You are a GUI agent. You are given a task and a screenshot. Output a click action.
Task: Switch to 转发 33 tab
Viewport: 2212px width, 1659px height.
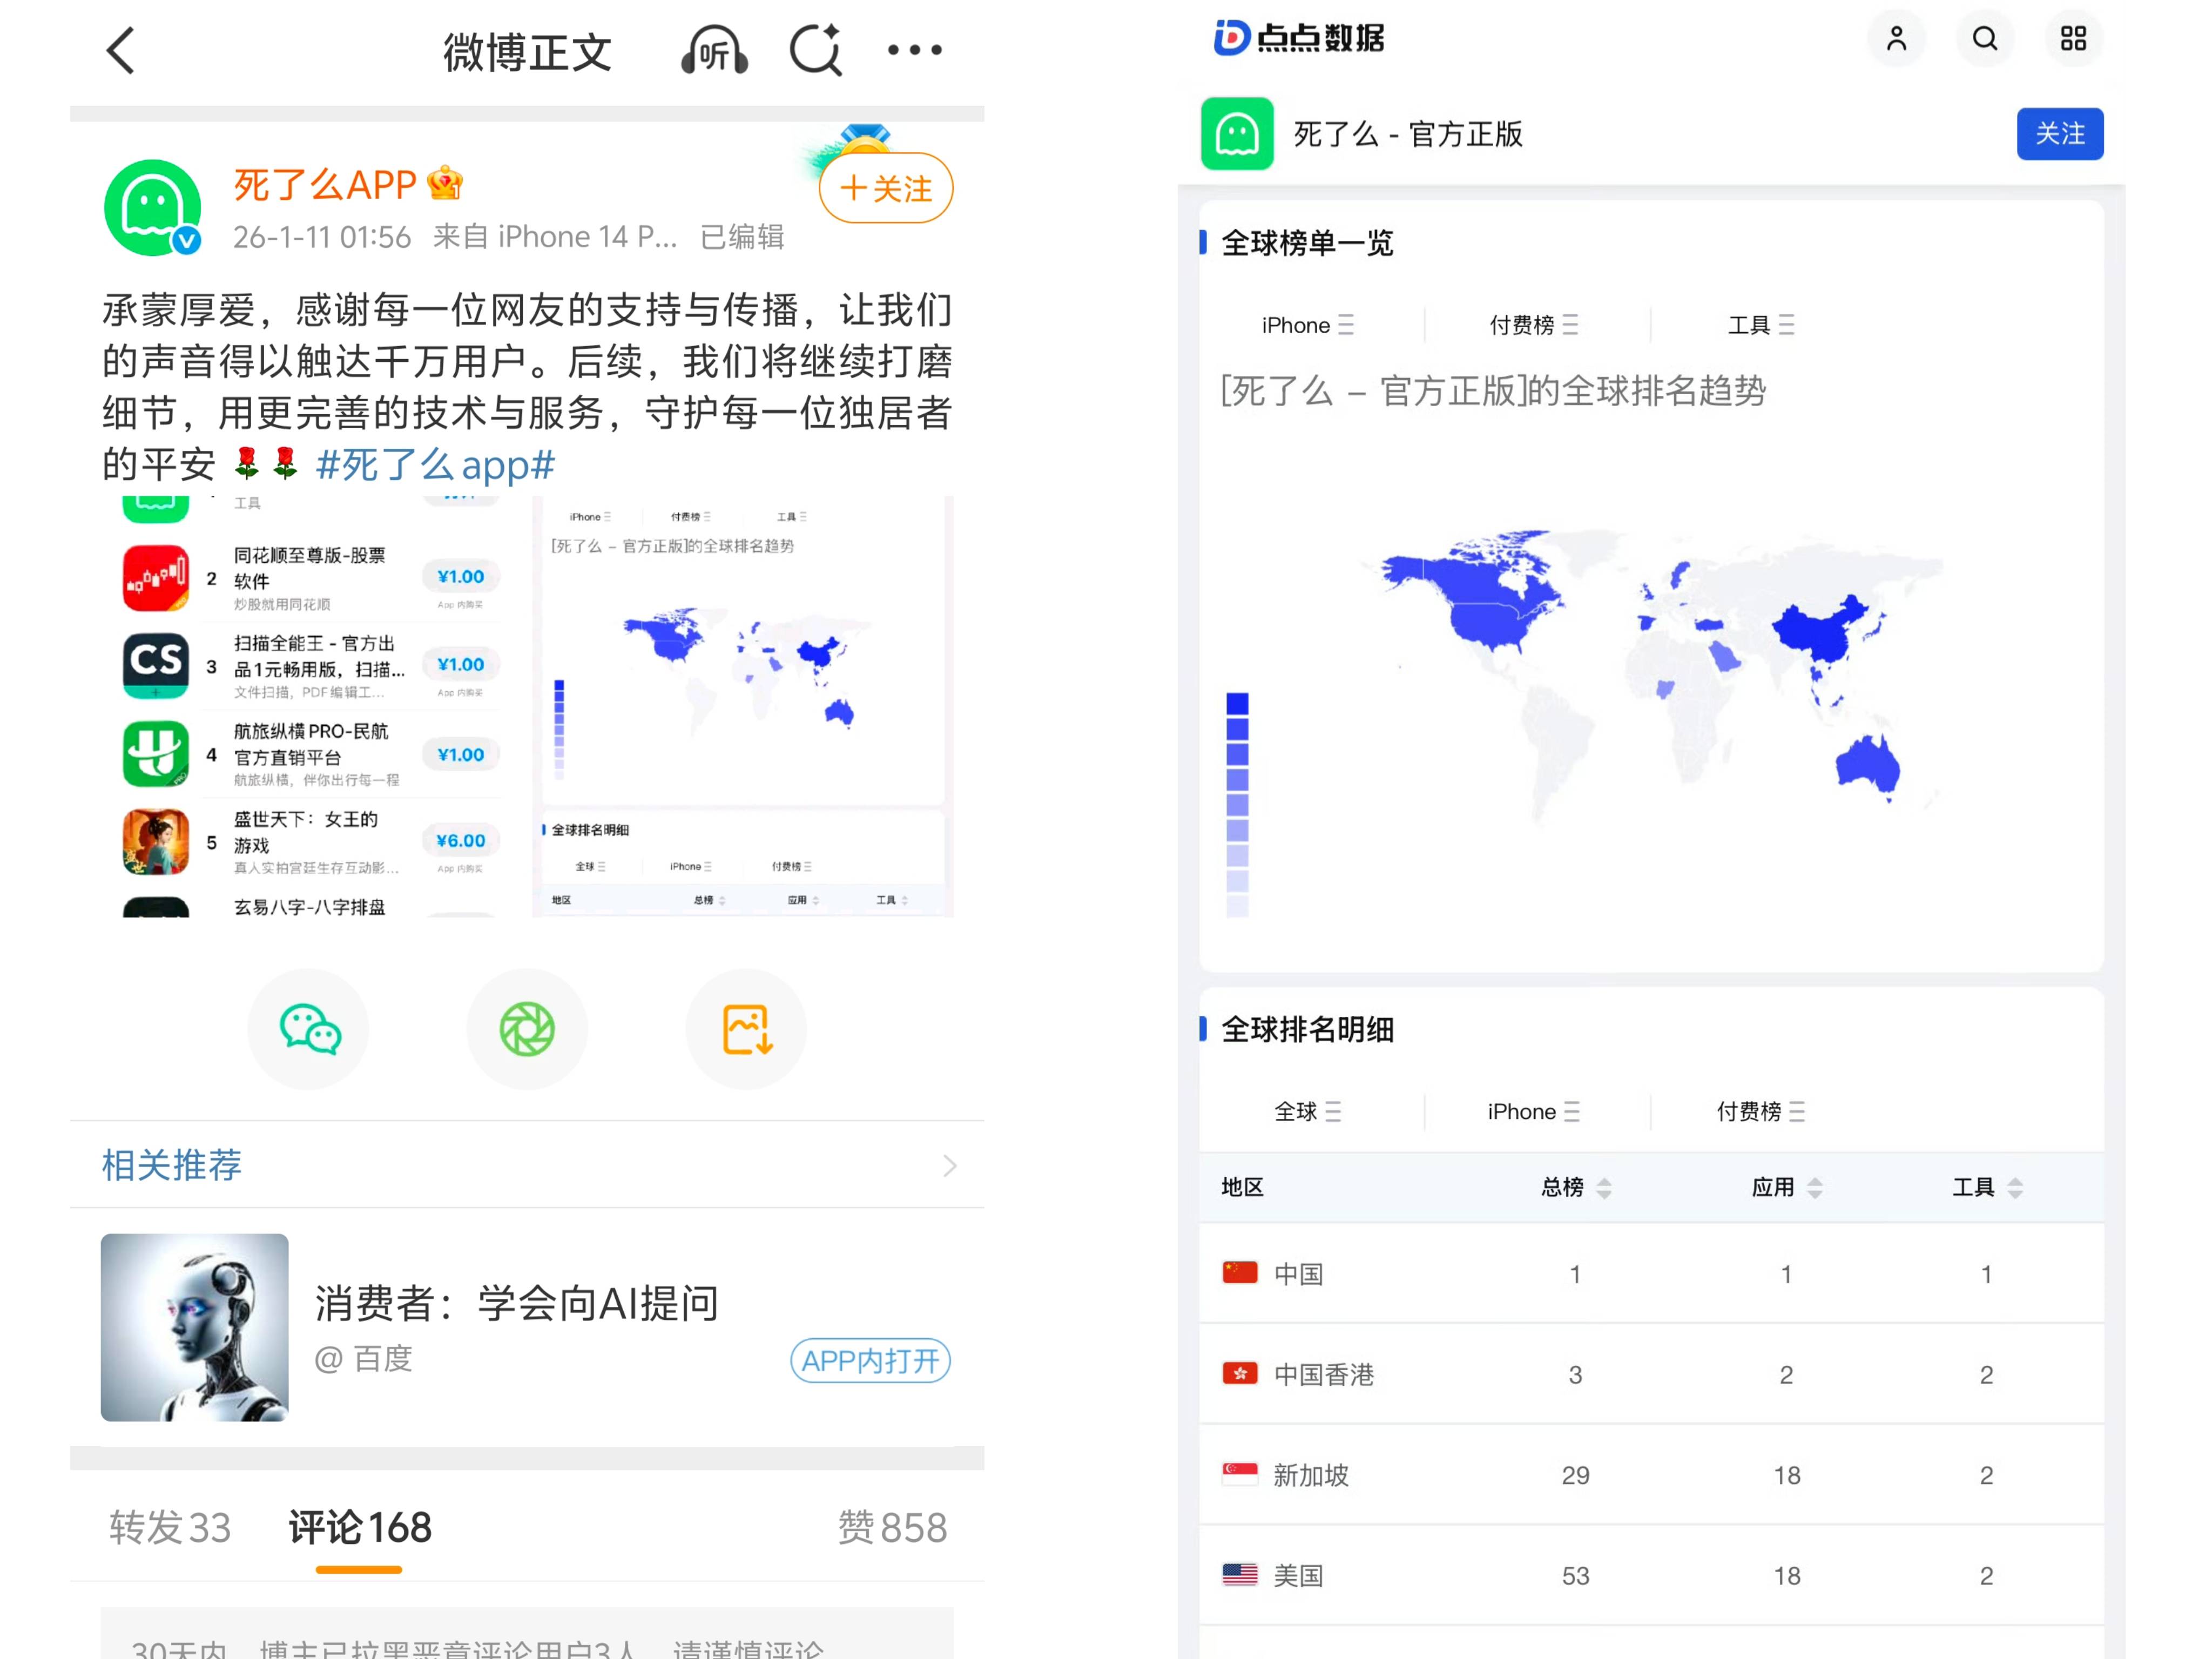170,1527
